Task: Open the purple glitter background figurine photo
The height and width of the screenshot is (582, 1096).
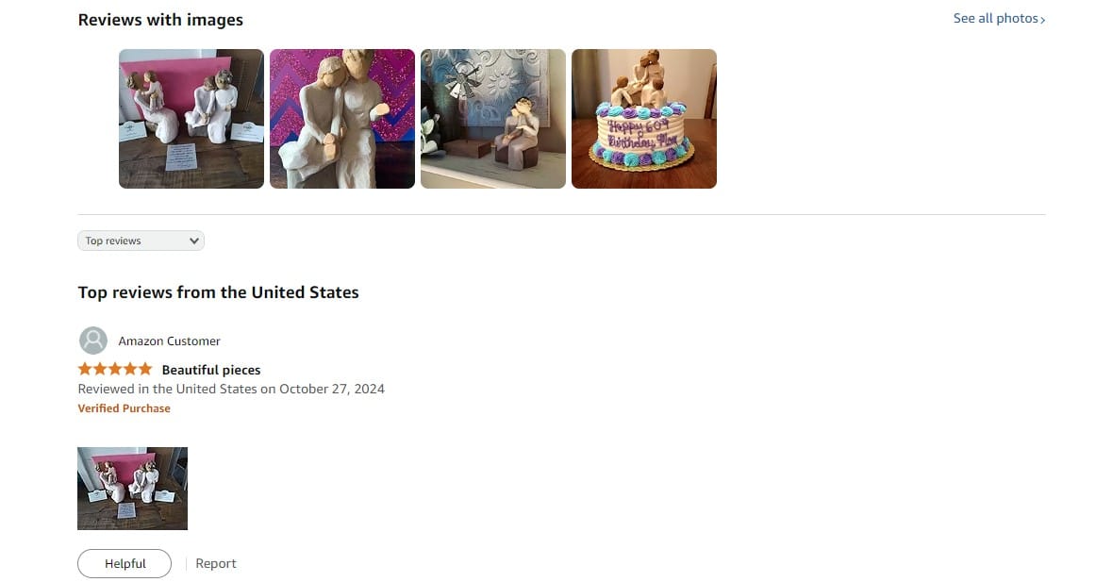Action: pos(342,119)
